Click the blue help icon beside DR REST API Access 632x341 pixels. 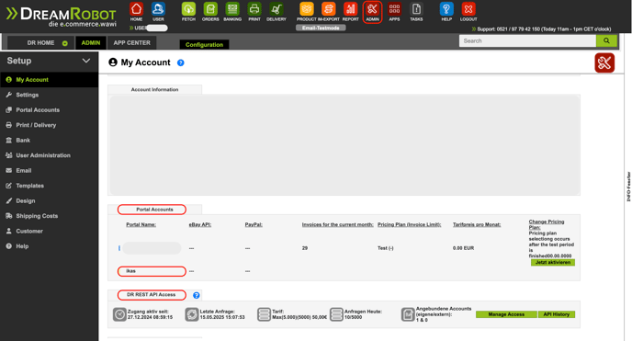[x=197, y=295]
